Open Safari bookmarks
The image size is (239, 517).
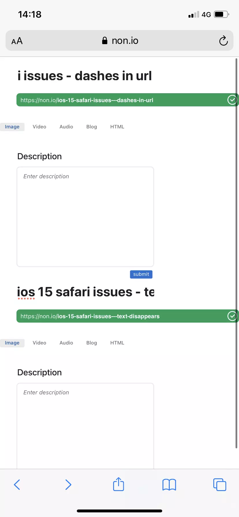pos(169,485)
